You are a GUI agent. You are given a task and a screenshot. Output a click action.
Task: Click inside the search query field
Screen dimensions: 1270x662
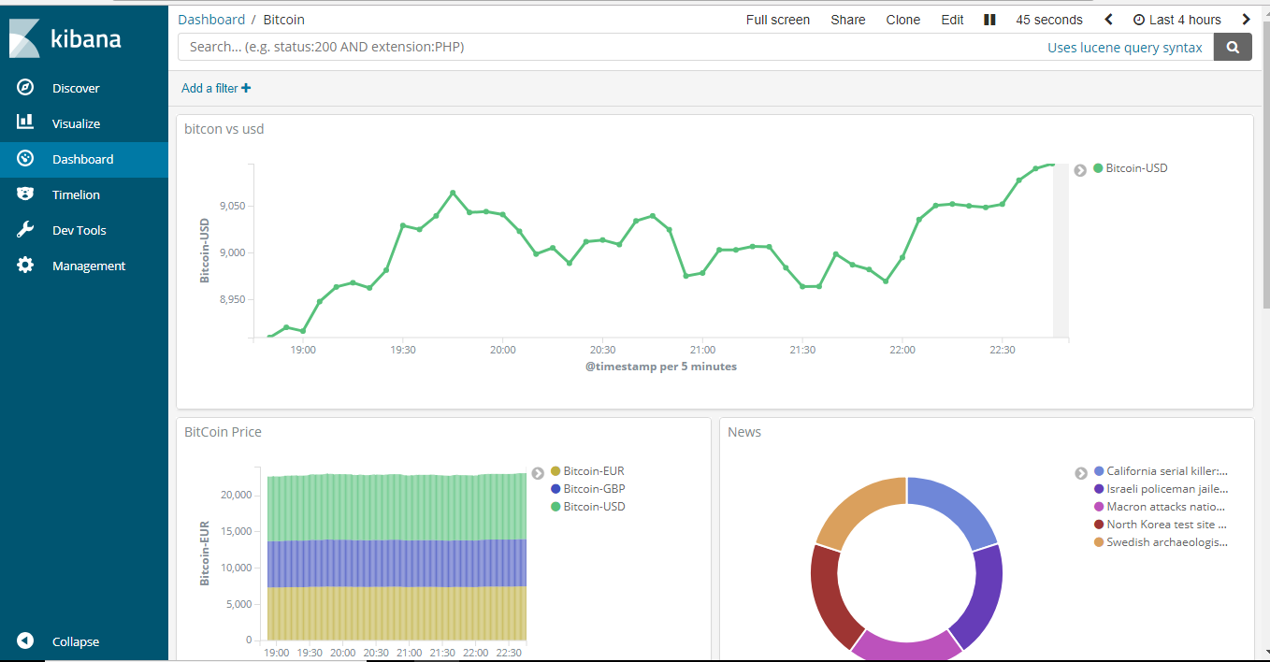coord(561,46)
